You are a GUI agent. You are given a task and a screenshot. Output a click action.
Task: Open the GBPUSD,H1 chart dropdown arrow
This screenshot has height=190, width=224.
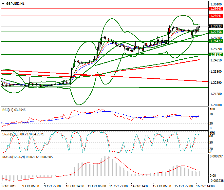point(3,4)
